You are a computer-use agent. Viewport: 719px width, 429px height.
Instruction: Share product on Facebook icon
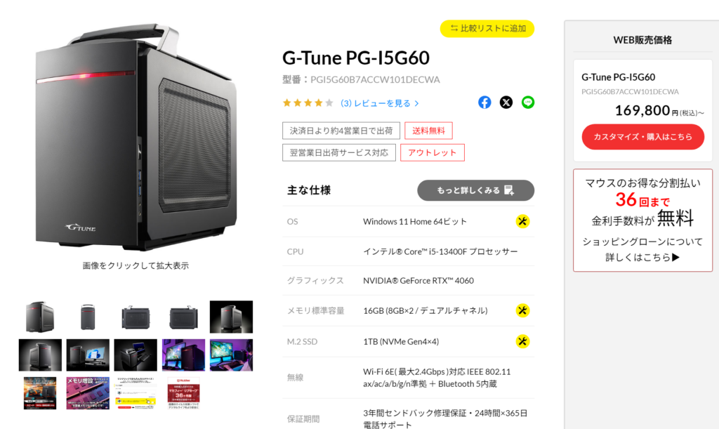pyautogui.click(x=484, y=103)
